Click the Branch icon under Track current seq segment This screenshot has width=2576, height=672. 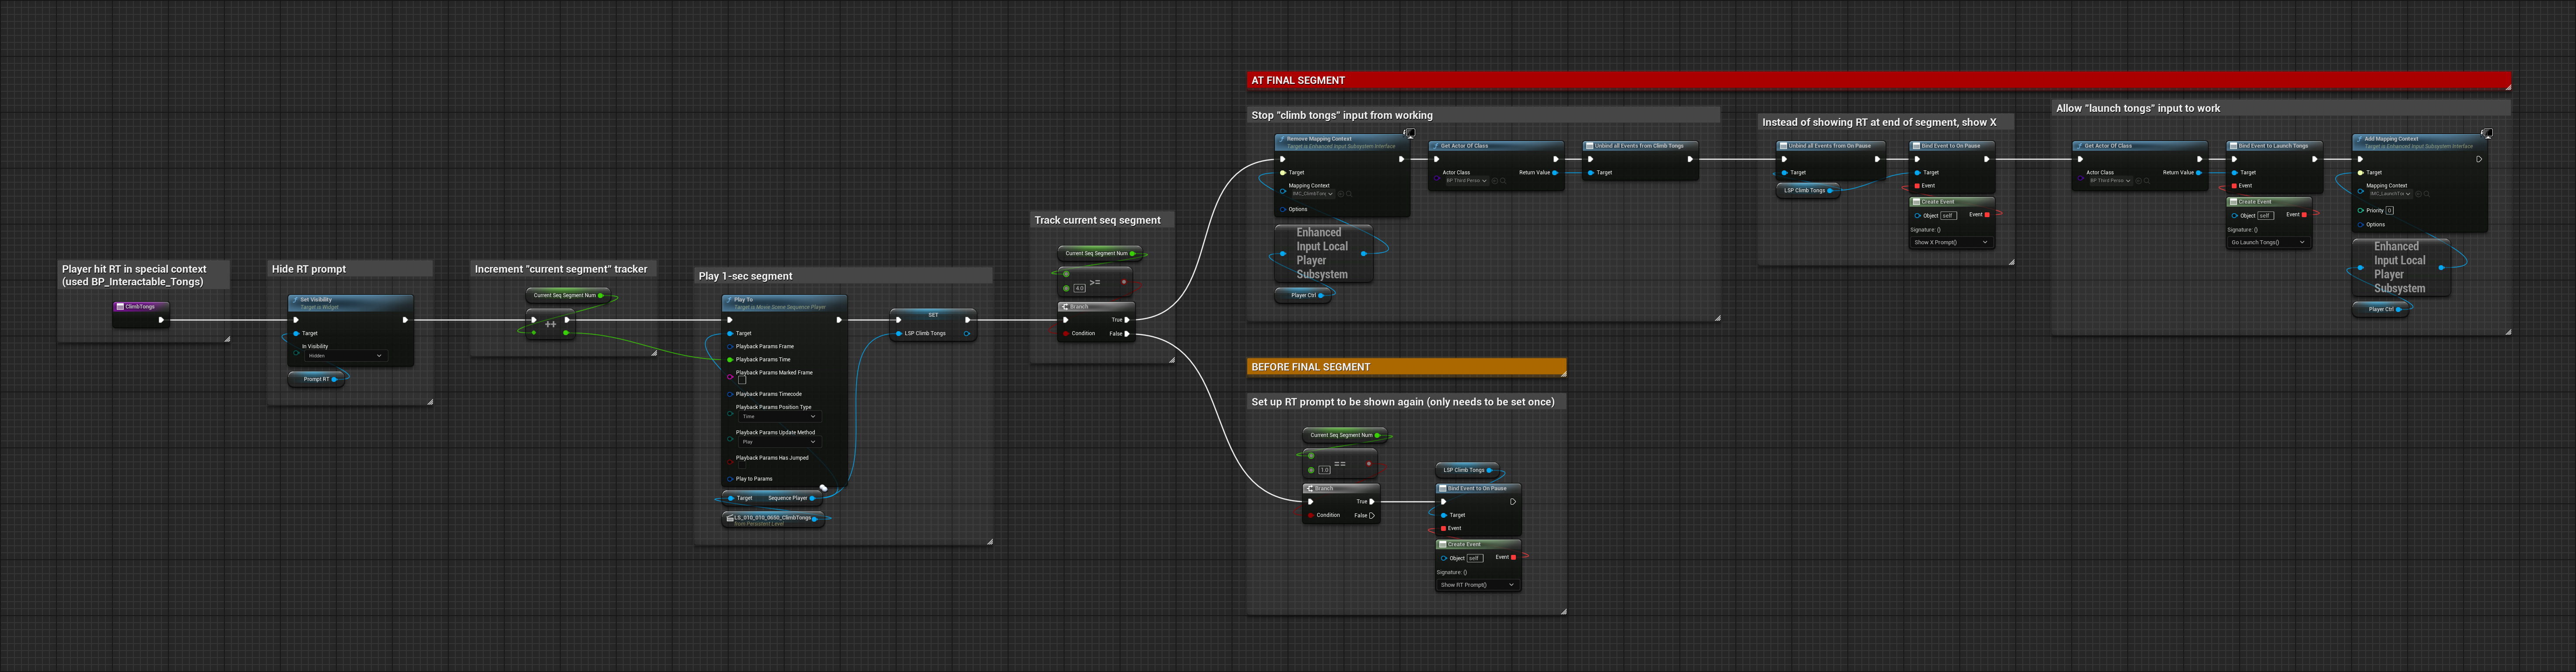[1064, 307]
